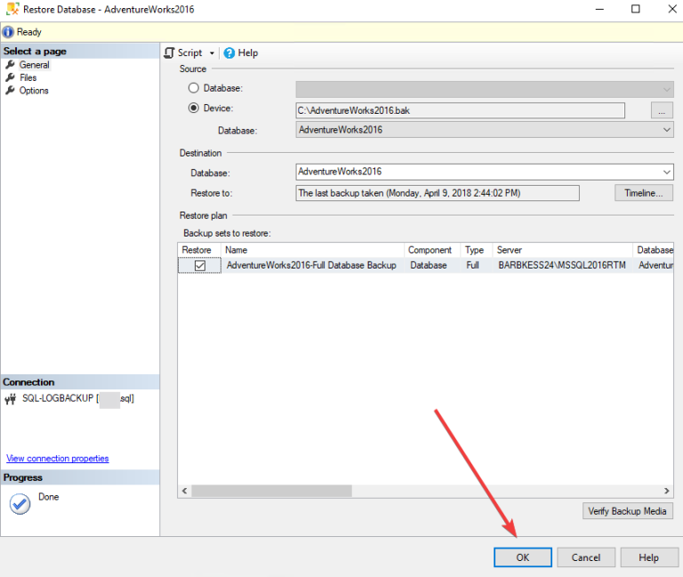Viewport: 683px width, 577px height.
Task: Close the Restore Database dialog
Action: (672, 9)
